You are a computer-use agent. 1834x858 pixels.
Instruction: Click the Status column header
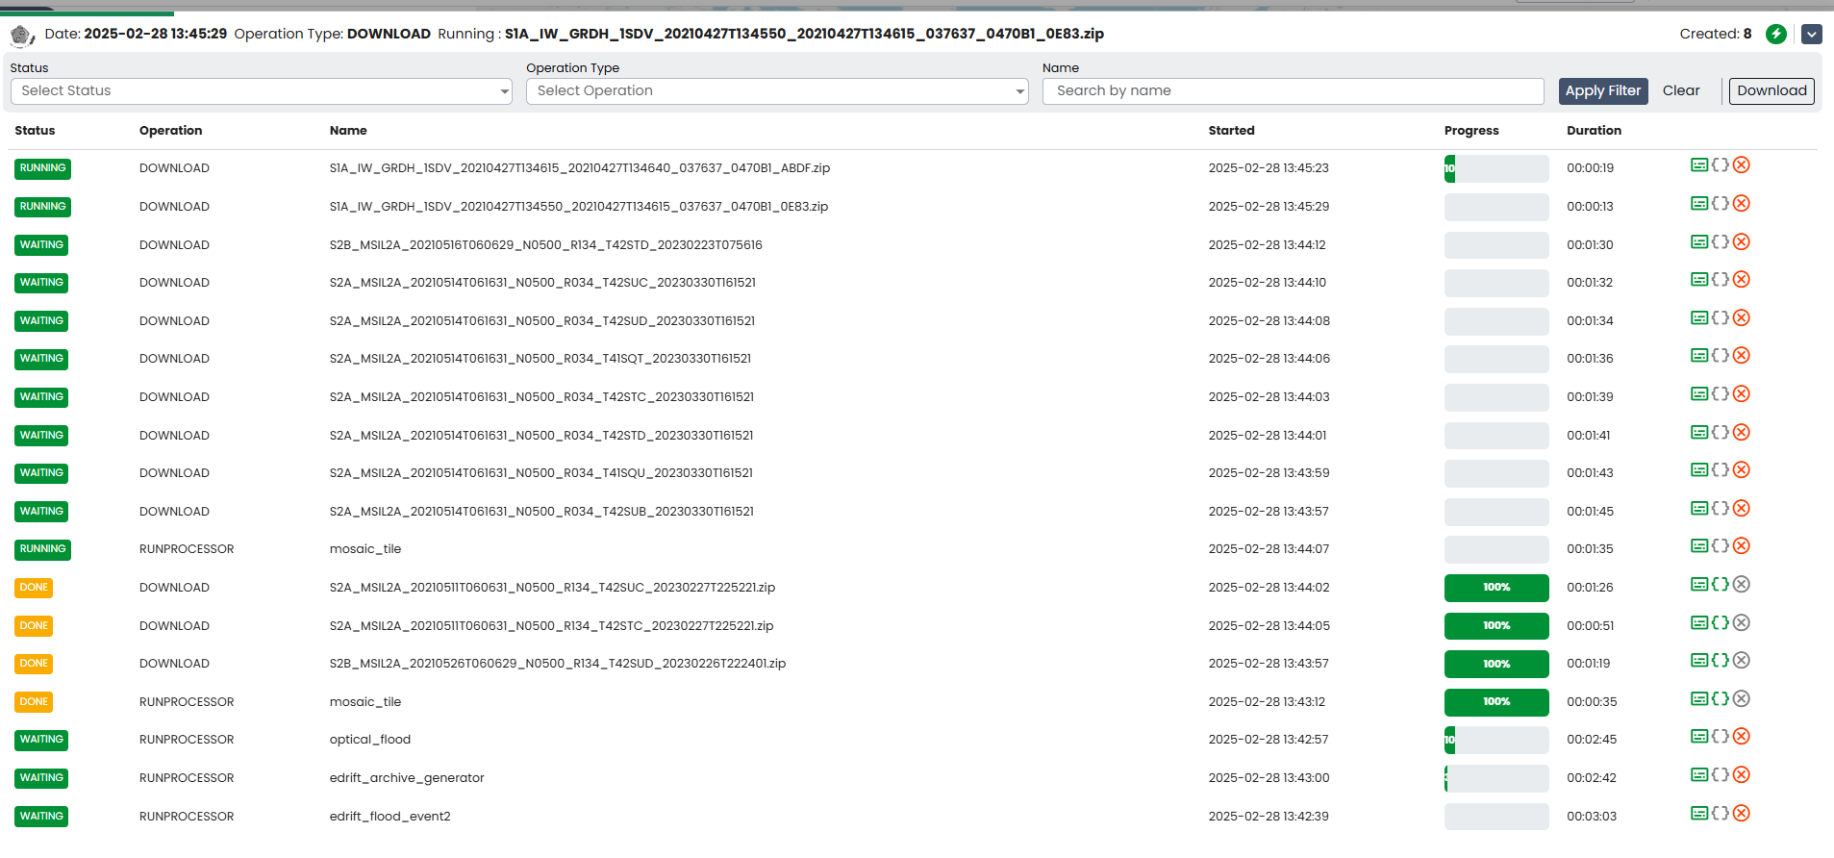(35, 131)
